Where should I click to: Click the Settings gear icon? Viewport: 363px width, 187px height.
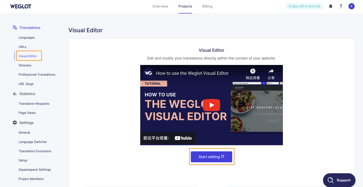point(15,123)
